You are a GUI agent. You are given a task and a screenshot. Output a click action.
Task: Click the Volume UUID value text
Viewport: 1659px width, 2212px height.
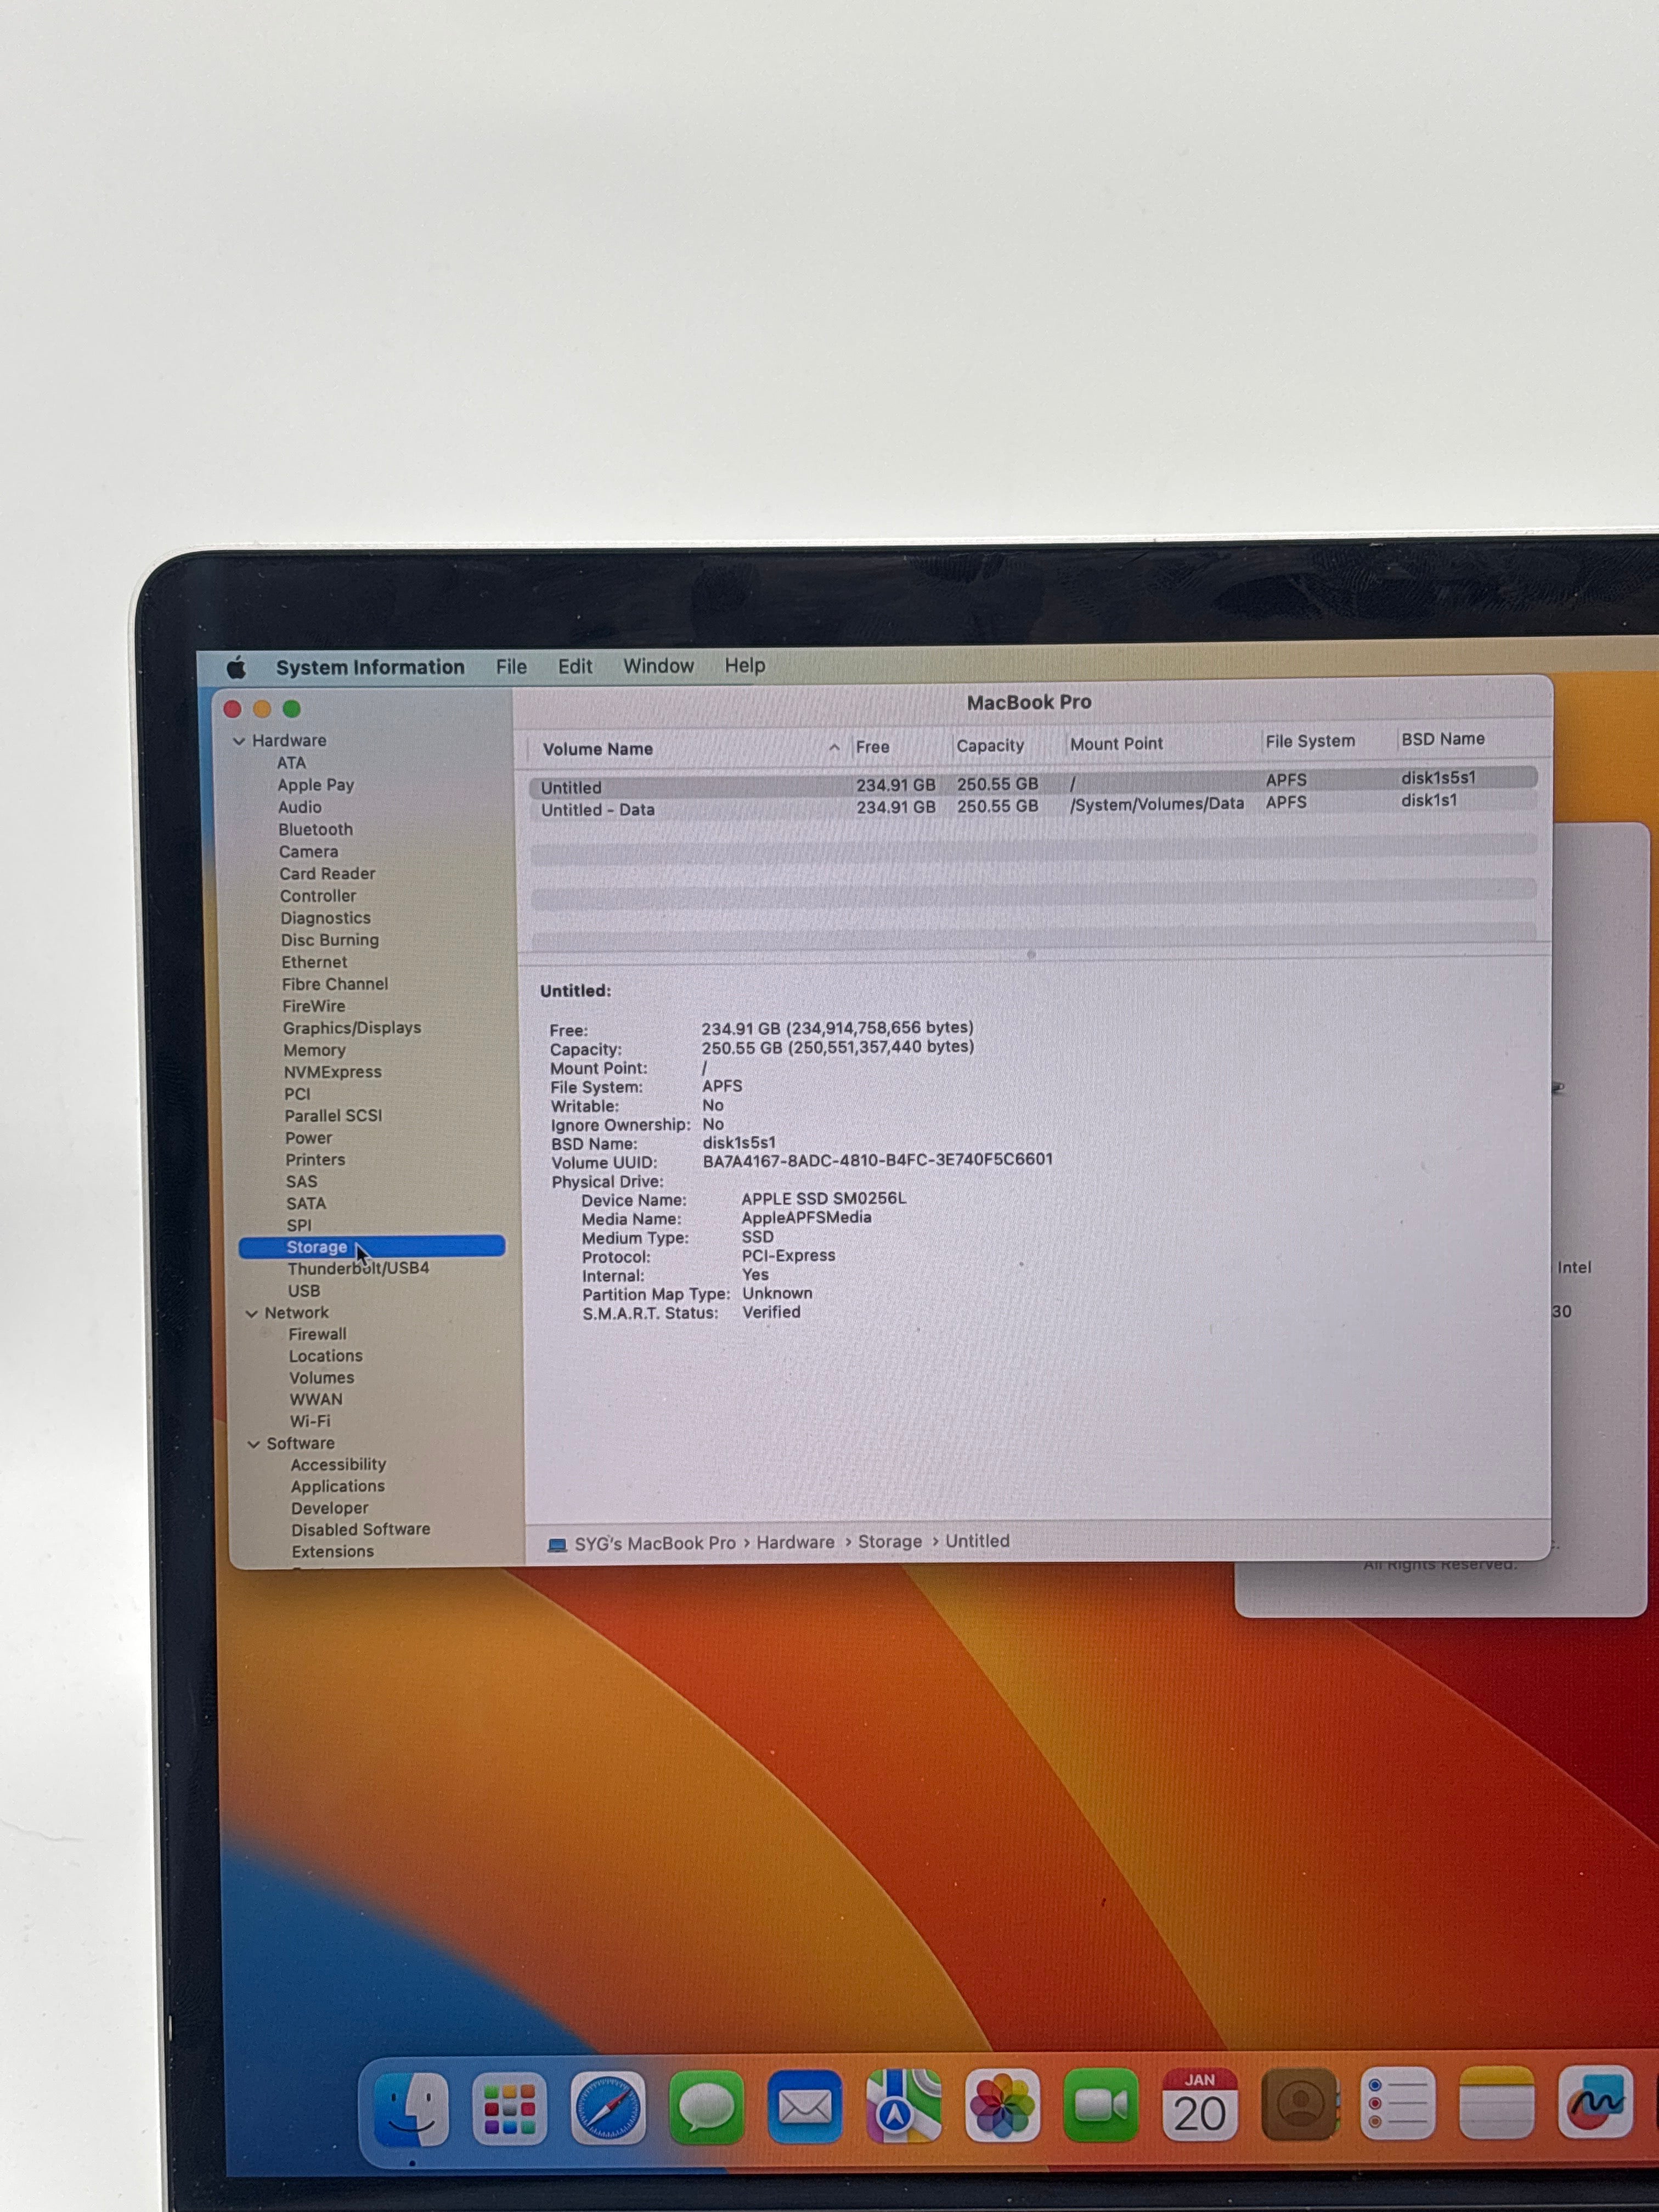[877, 1160]
